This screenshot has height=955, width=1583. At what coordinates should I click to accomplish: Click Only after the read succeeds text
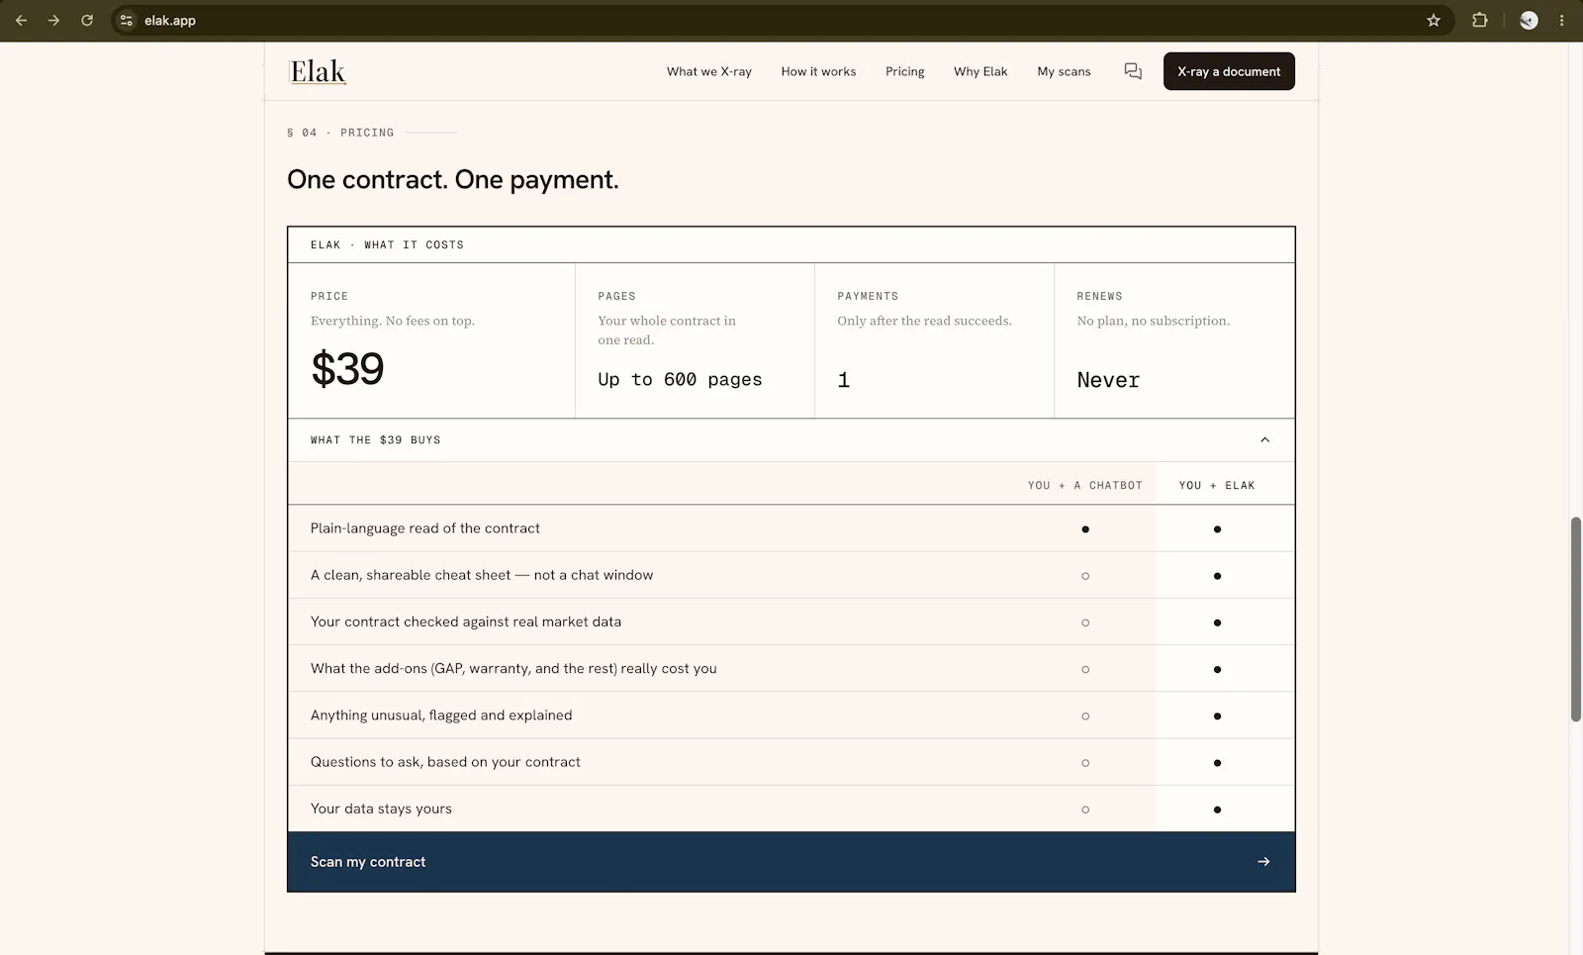[x=924, y=321]
